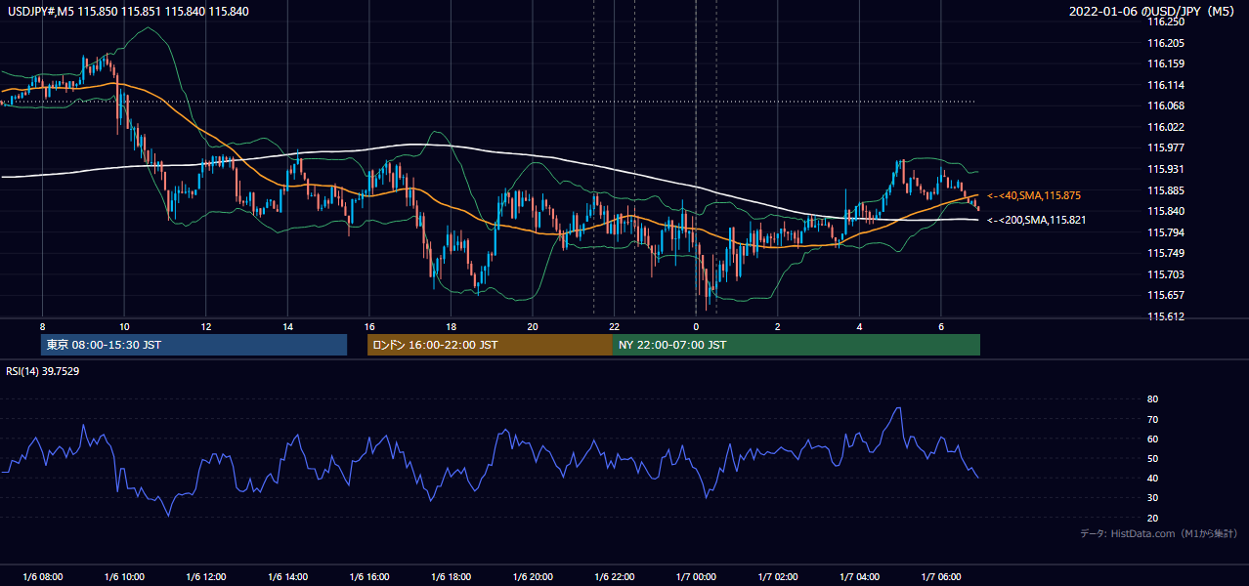Image resolution: width=1249 pixels, height=586 pixels.
Task: Click the hour 22 tick under price chart
Action: point(615,326)
